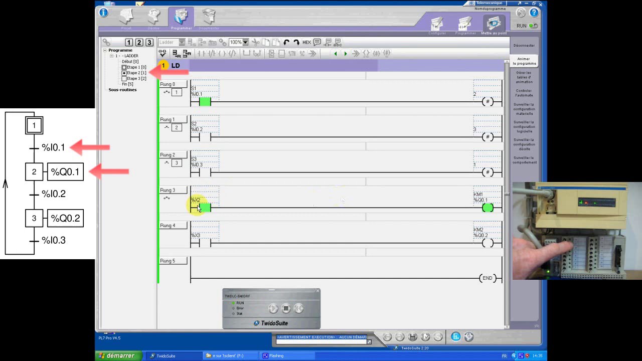Click the Rung 3 header
The image size is (642, 361).
(173, 190)
